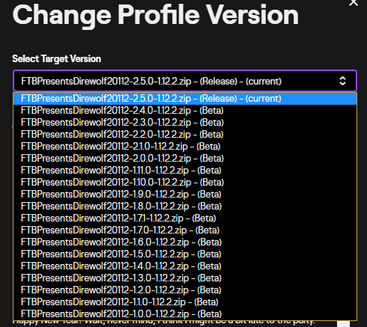Choose FTBPresentsDirewolf20112-2.3.0 Beta option

[x=185, y=123]
